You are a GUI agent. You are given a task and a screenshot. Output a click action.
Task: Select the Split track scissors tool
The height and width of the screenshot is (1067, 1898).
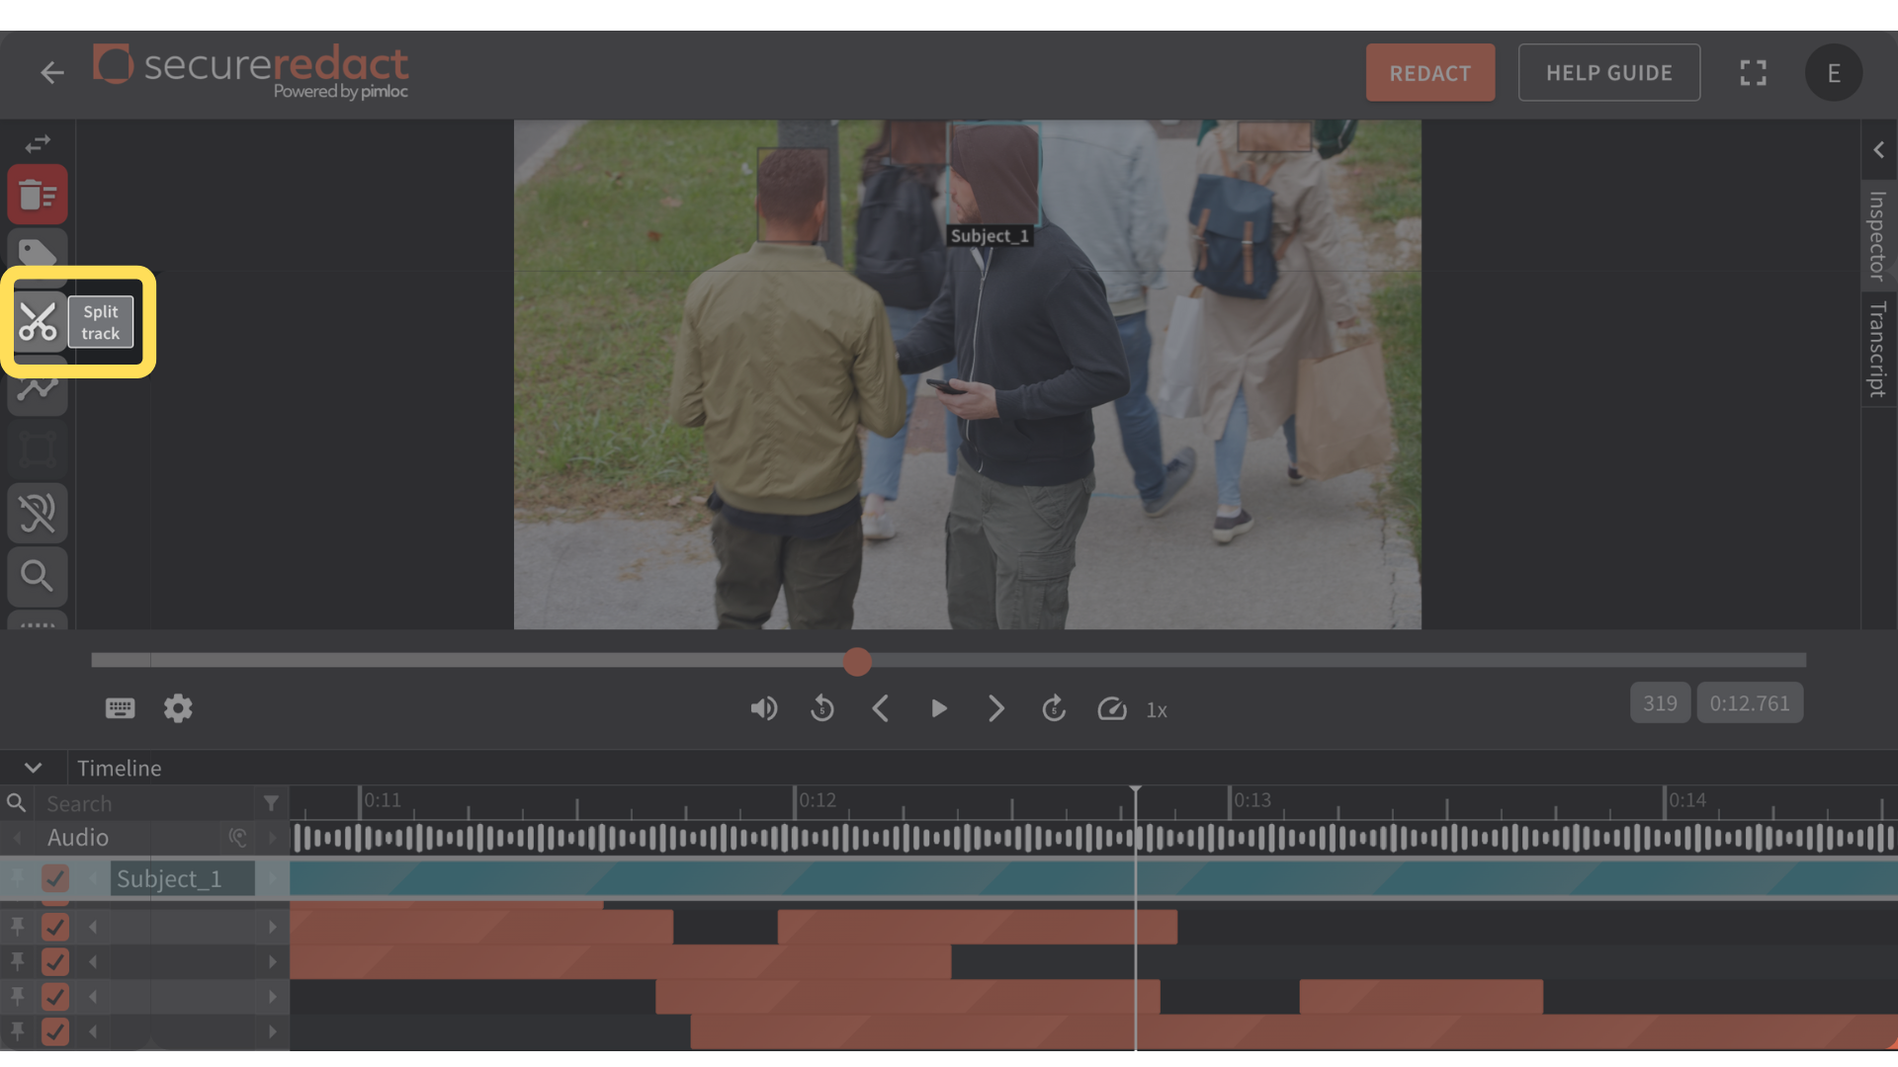39,322
